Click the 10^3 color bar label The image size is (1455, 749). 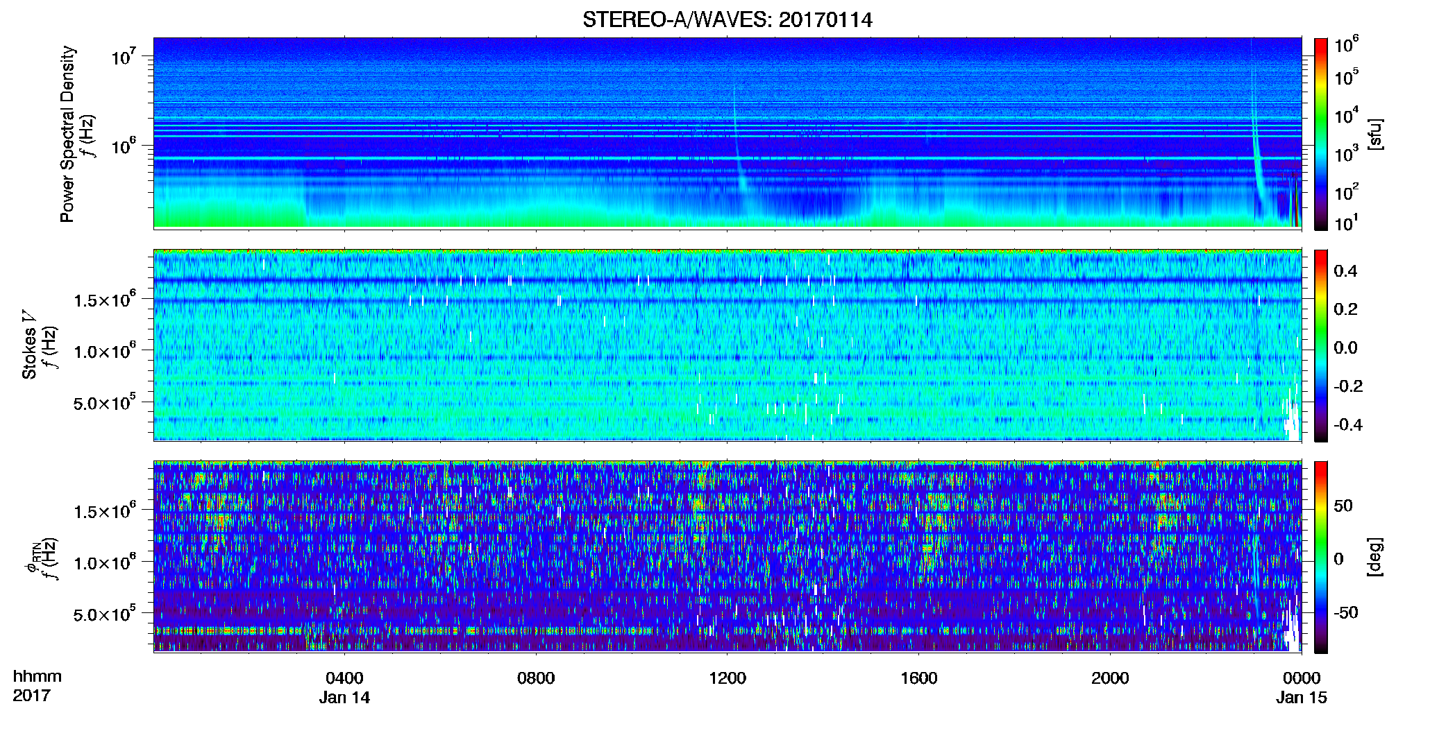(x=1346, y=154)
